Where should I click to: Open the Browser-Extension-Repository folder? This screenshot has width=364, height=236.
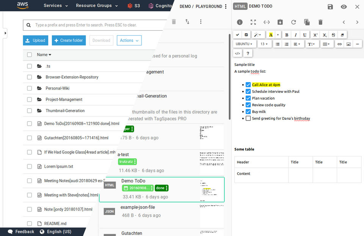[x=72, y=77]
